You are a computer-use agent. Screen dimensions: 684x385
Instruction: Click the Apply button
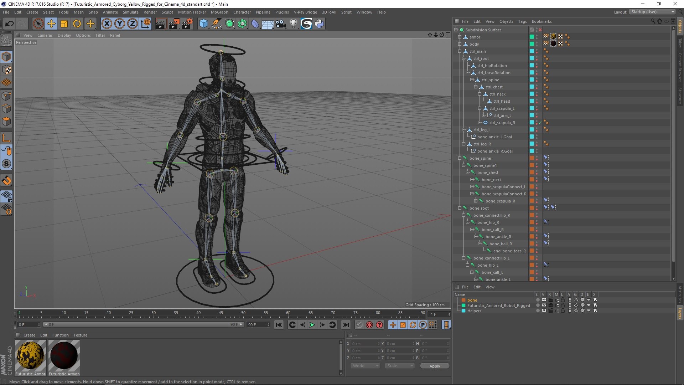pyautogui.click(x=435, y=366)
